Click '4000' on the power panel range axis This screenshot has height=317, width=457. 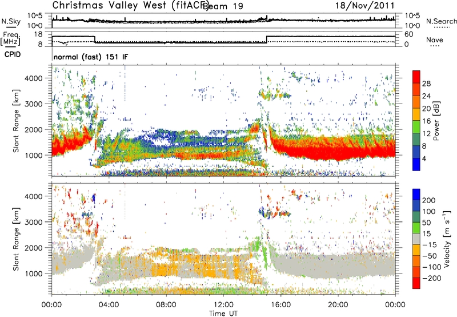tap(34, 78)
